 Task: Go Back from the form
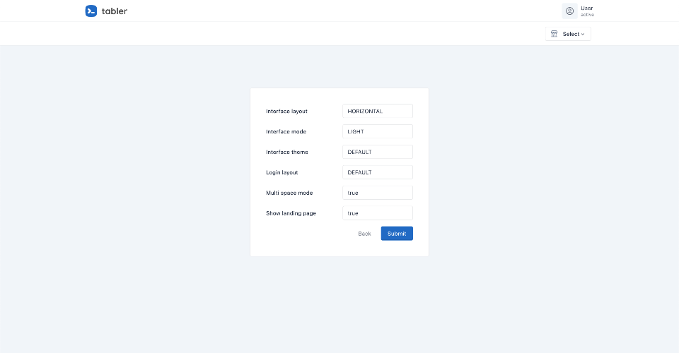(365, 233)
